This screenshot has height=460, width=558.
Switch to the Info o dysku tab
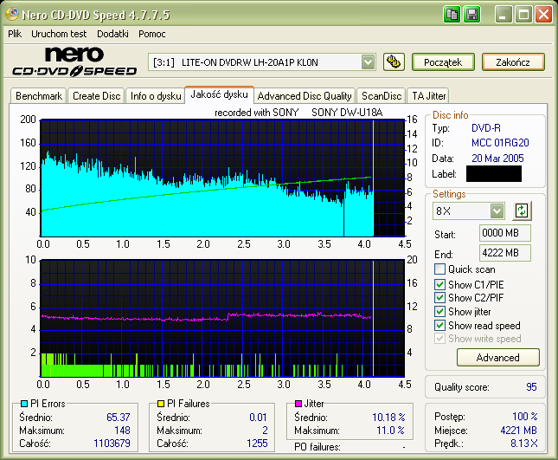pyautogui.click(x=156, y=96)
